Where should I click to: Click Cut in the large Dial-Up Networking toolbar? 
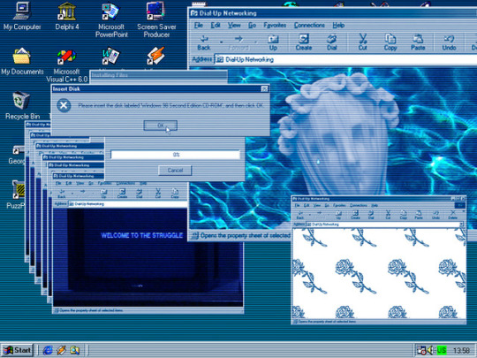[x=363, y=42]
